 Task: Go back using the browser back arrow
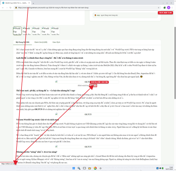[x=3, y=8]
